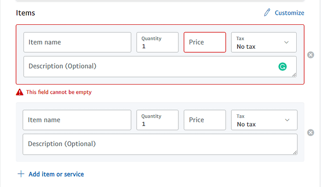Image resolution: width=321 pixels, height=187 pixels.
Task: Click the red warning triangle icon
Action: point(20,92)
